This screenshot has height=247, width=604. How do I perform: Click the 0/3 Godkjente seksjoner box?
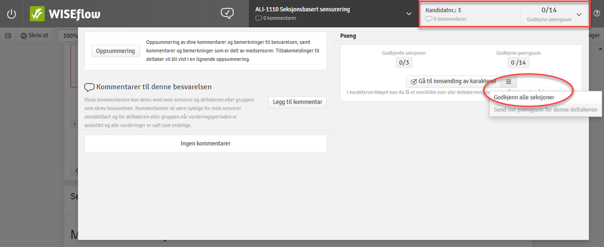(404, 63)
